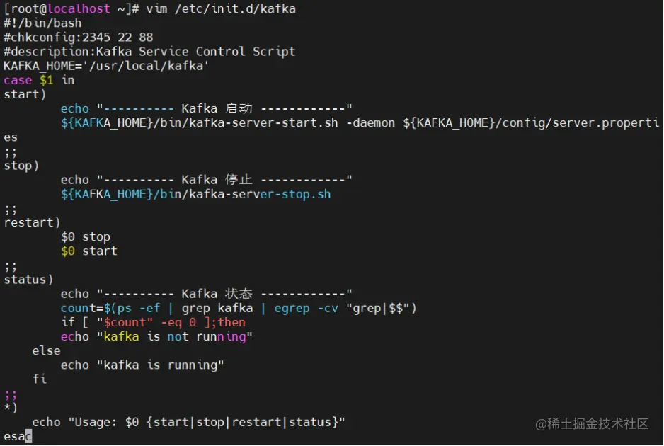Click the '$0 stop' line
The image size is (664, 446).
click(86, 236)
